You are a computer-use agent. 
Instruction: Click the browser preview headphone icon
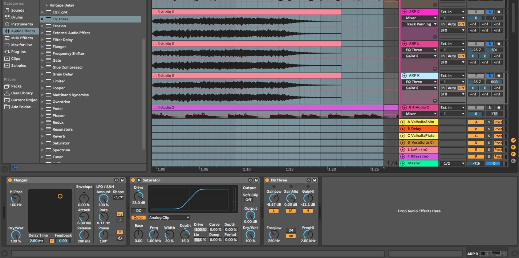click(15, 168)
